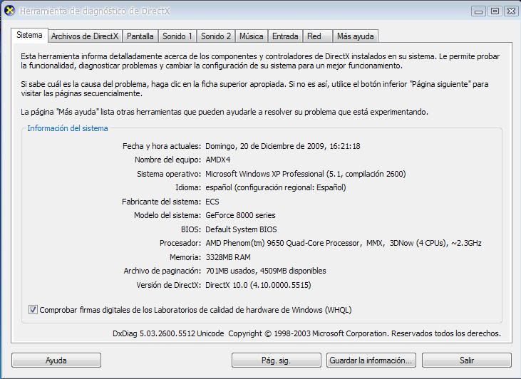Click the Modelo del sistema label
Viewport: 521px width, 379px height.
coord(167,215)
